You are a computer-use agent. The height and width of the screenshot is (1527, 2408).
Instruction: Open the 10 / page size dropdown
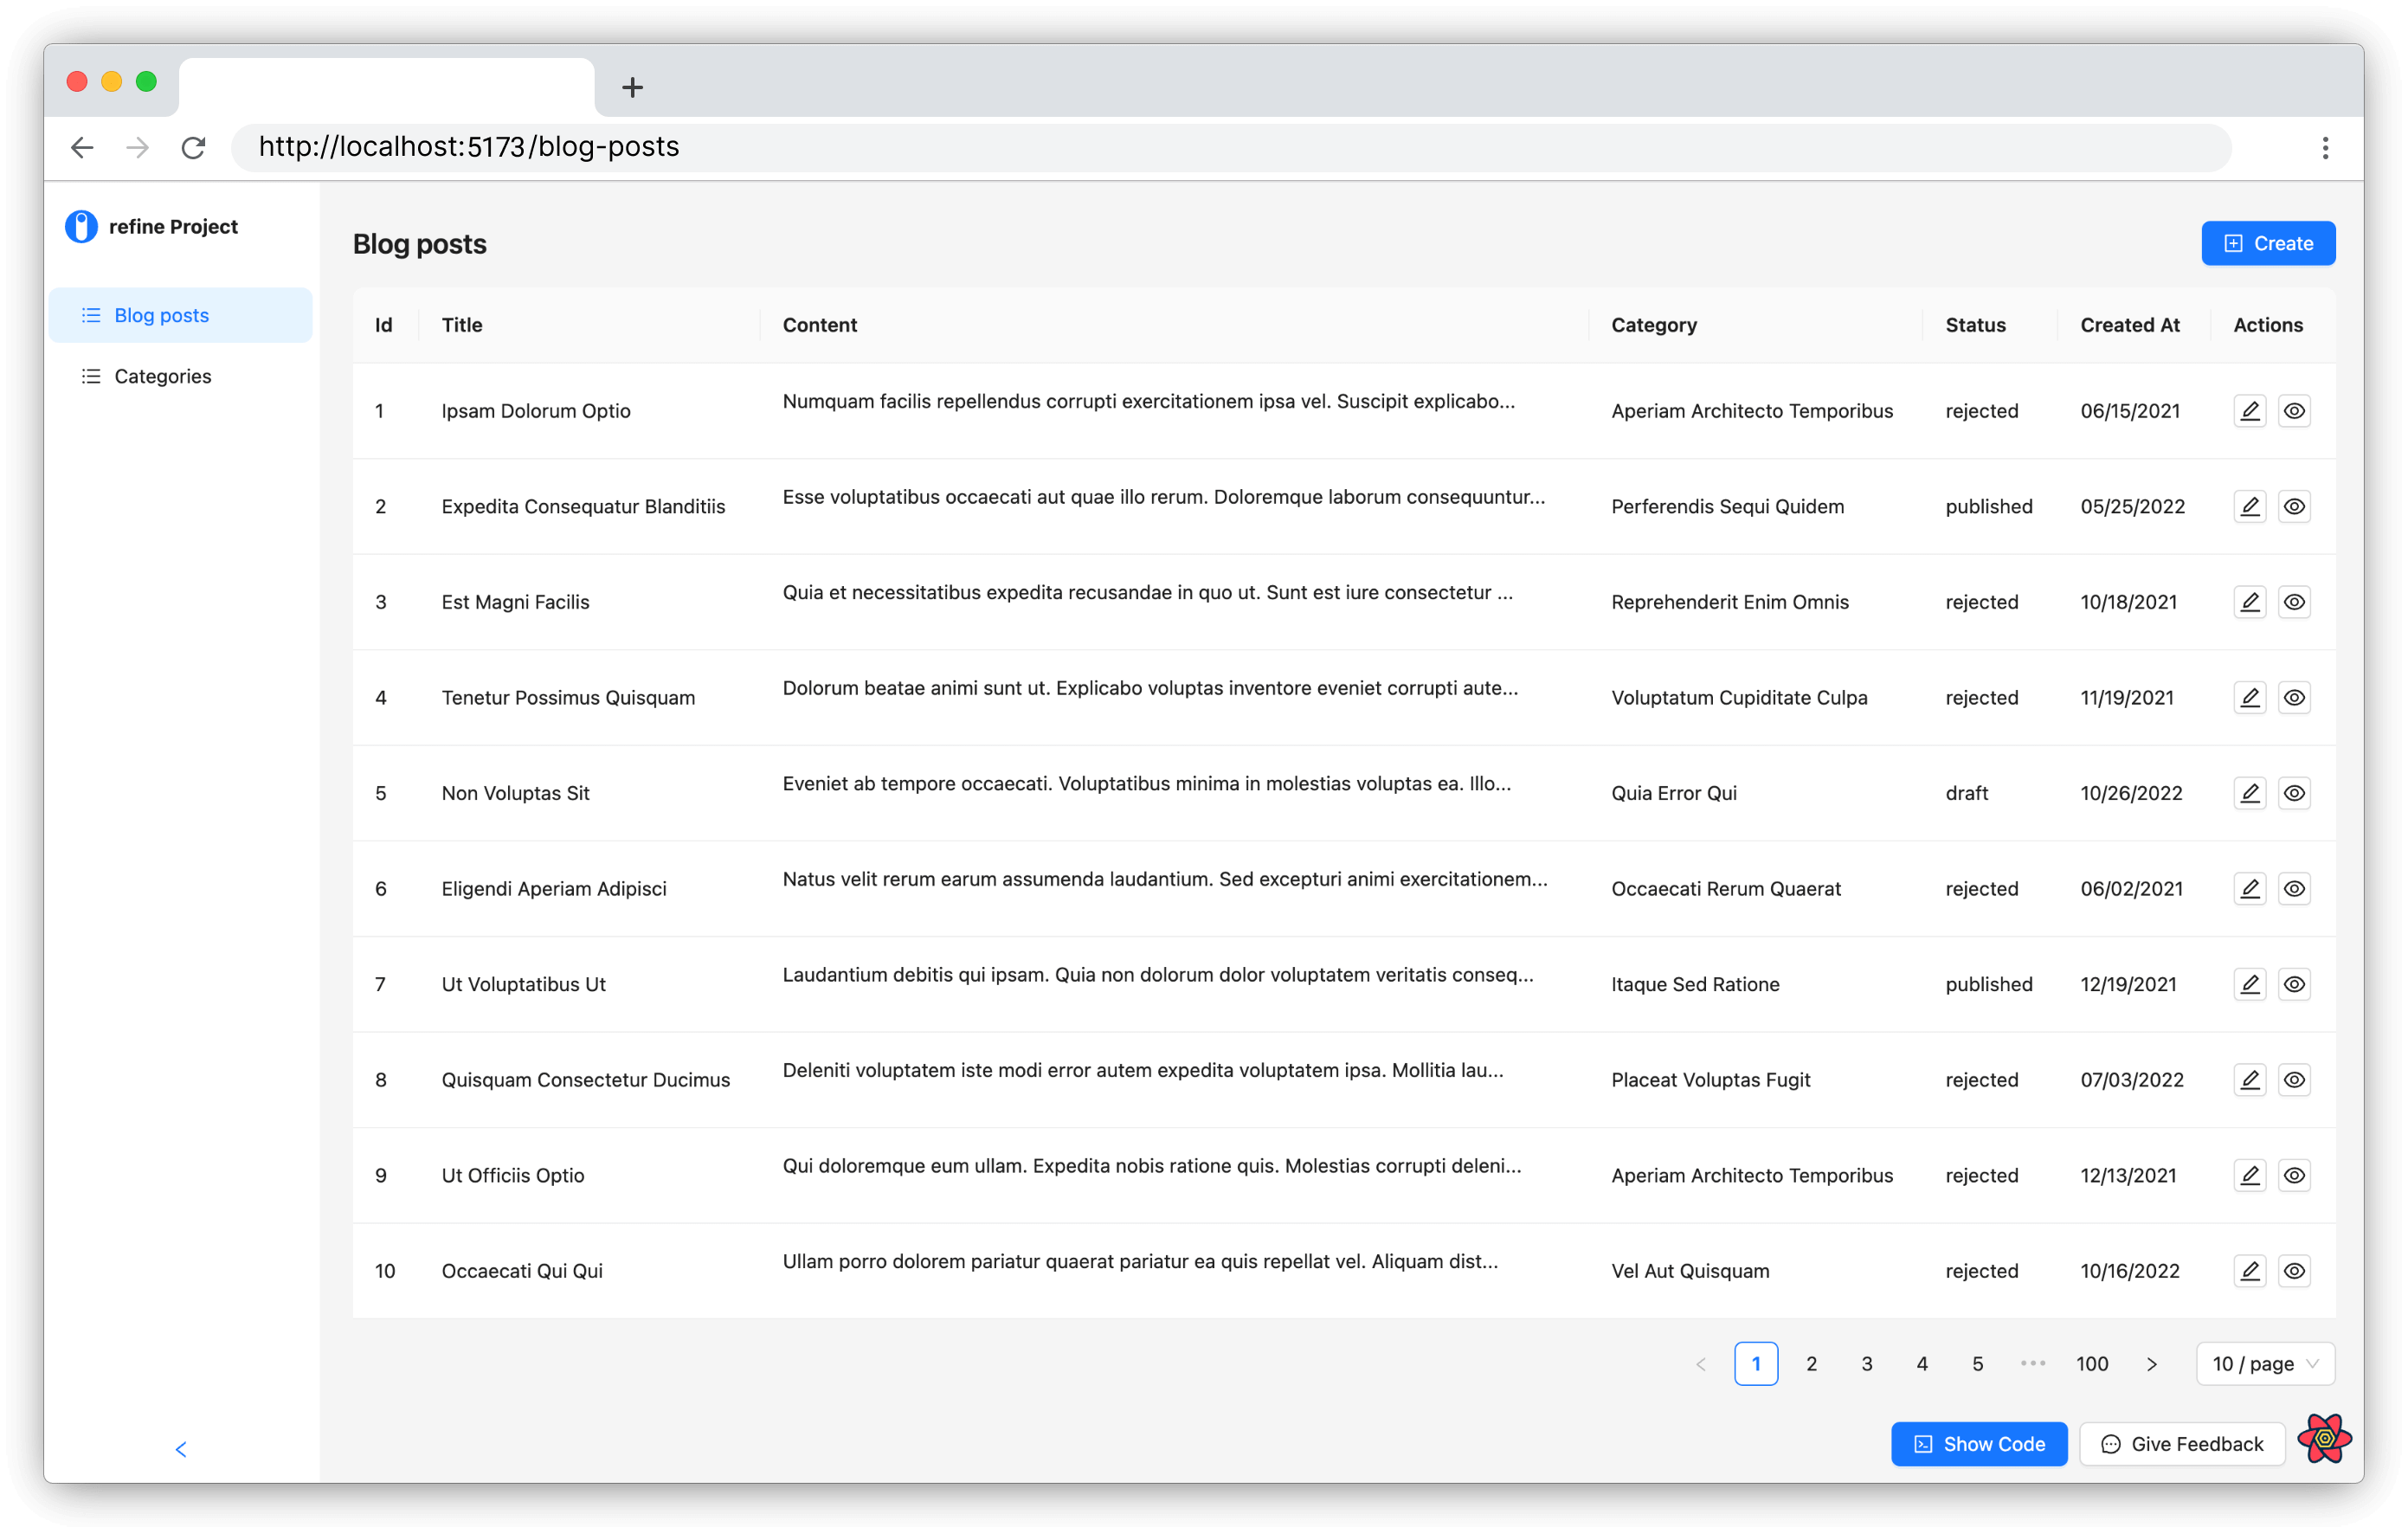pos(2264,1364)
